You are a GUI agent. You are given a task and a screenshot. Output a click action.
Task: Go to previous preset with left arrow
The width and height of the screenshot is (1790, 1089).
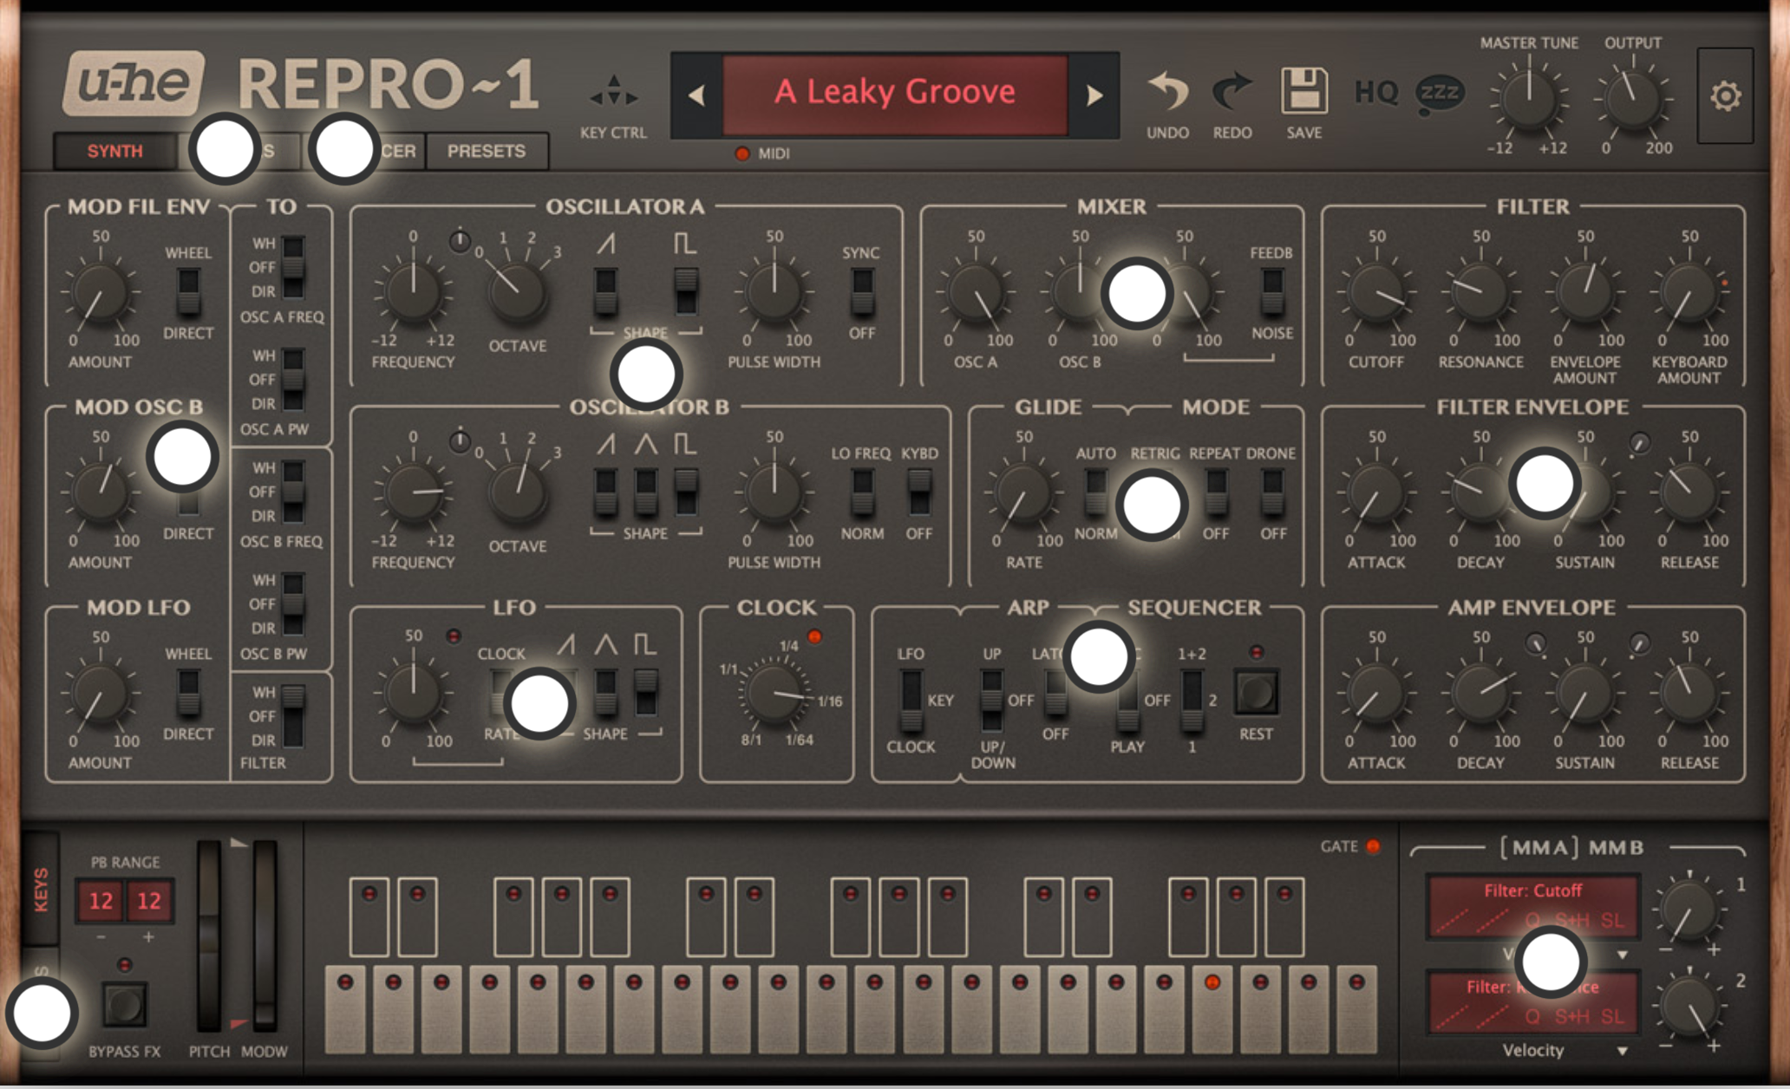tap(696, 95)
